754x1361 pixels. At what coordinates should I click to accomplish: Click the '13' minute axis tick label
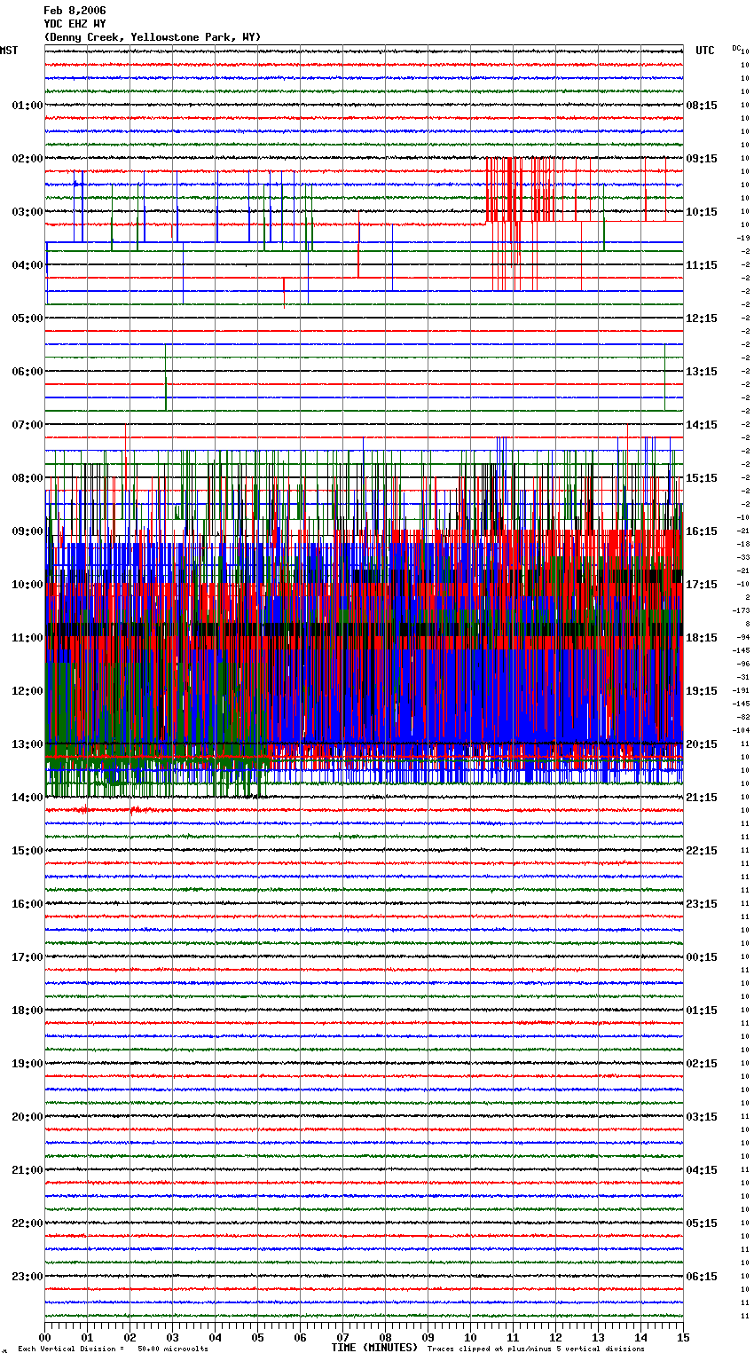(x=598, y=1338)
